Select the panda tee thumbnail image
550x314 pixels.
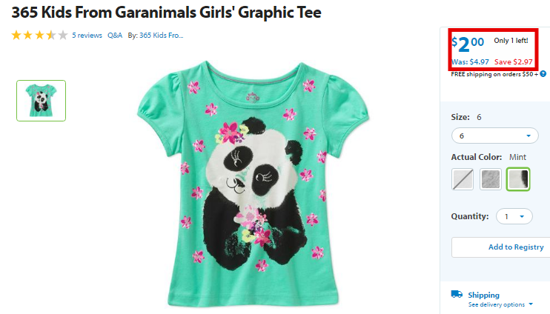(41, 101)
